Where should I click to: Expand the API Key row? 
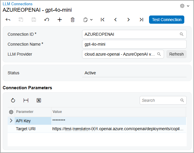(11, 121)
